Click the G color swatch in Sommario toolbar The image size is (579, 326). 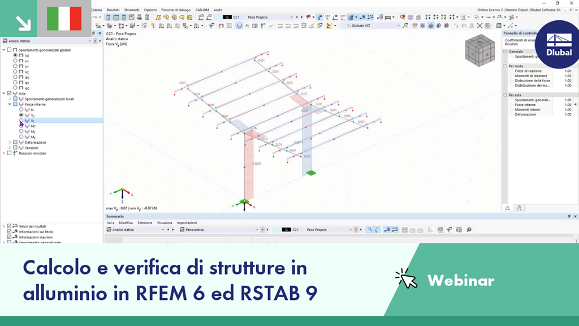click(286, 230)
